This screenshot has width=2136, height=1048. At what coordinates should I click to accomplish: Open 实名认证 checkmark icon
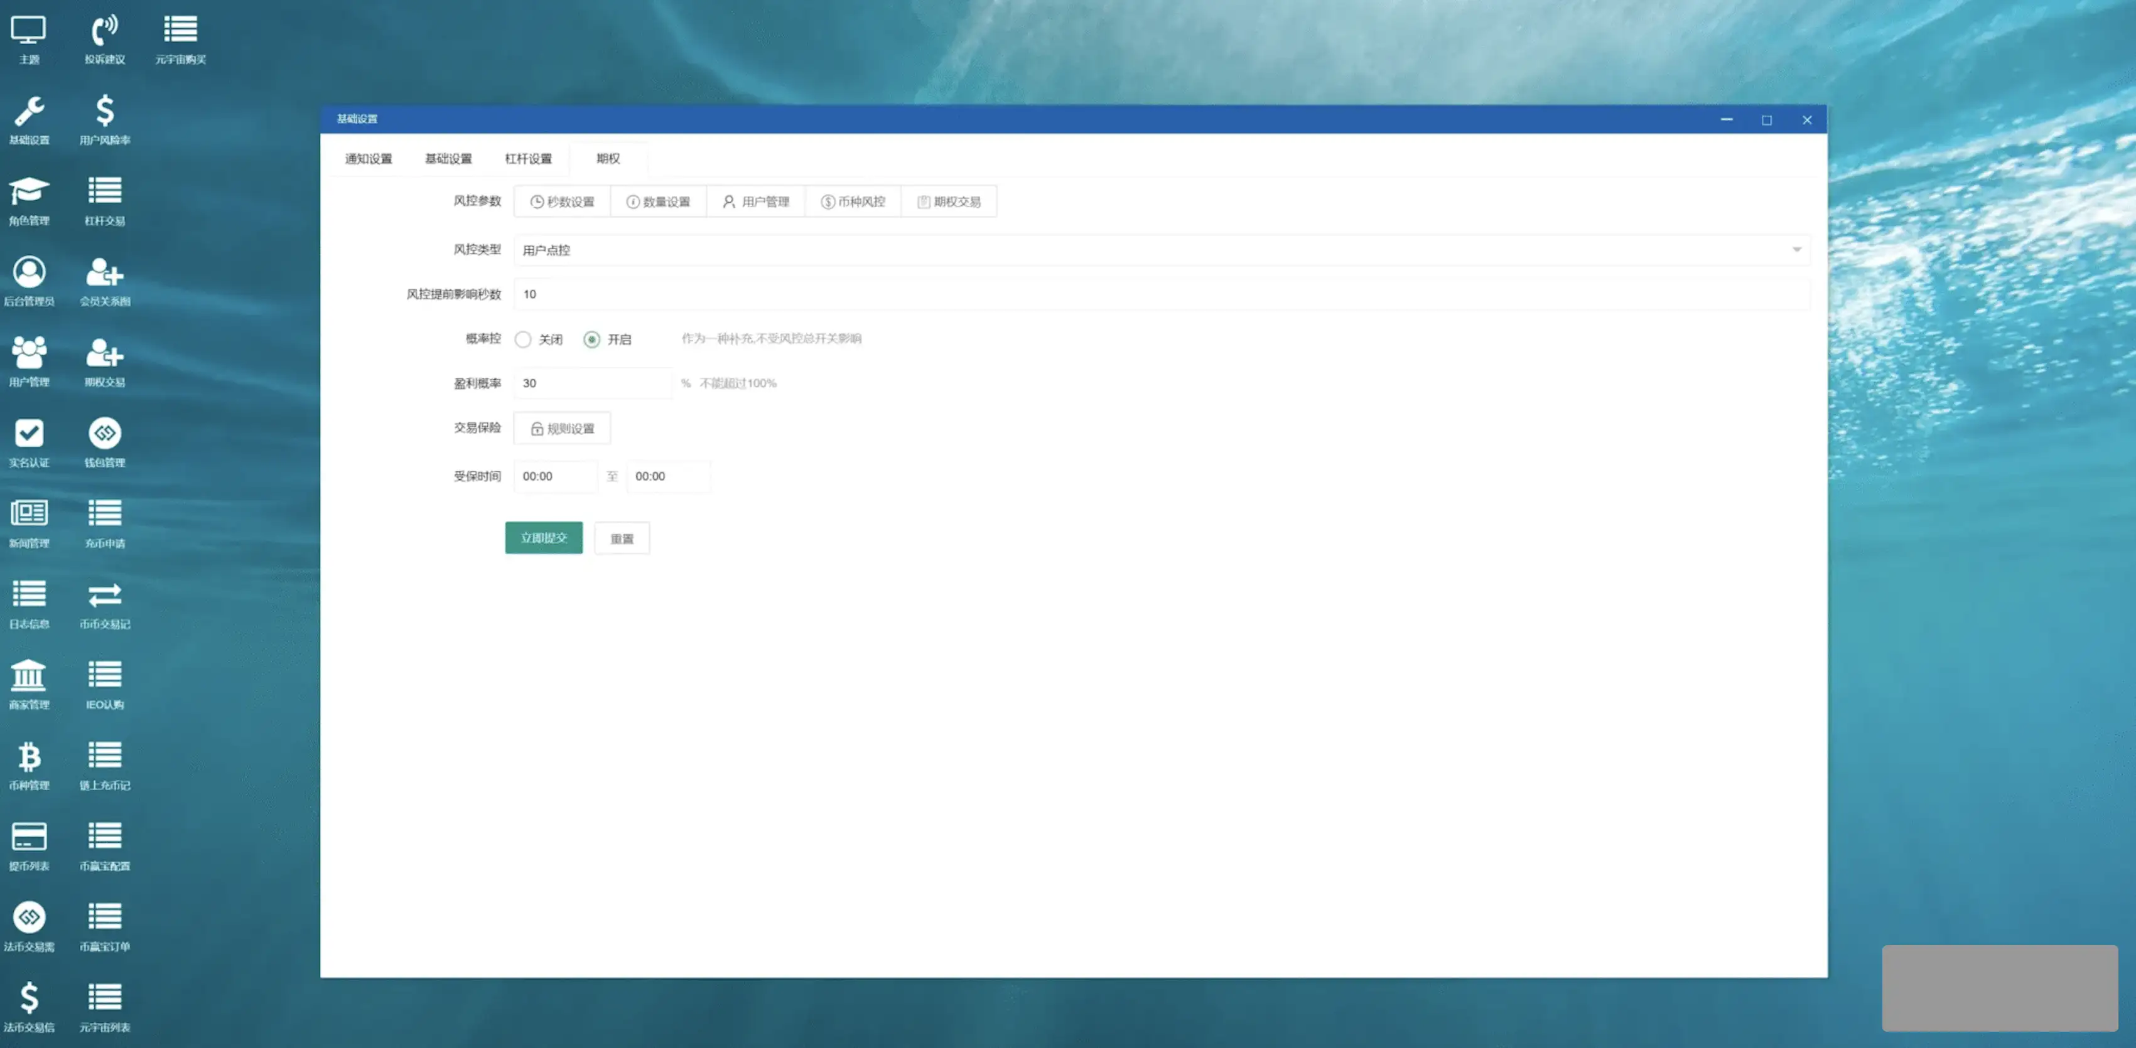click(29, 434)
